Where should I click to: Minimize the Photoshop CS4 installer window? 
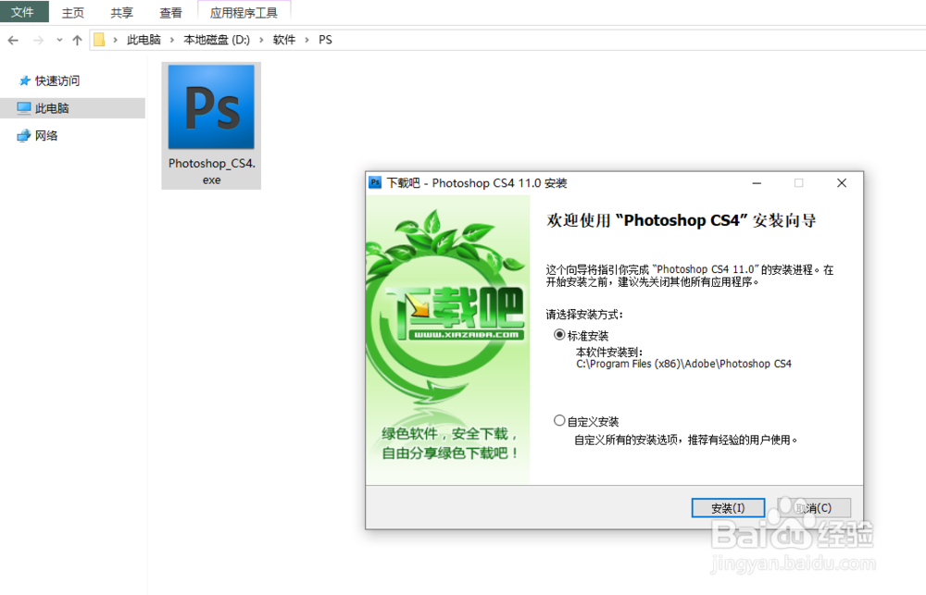(757, 183)
